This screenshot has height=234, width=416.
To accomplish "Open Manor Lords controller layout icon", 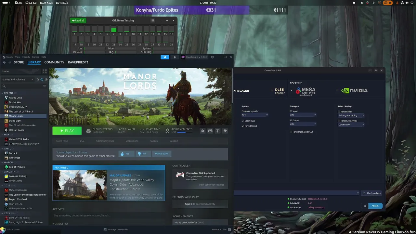I will (x=210, y=131).
